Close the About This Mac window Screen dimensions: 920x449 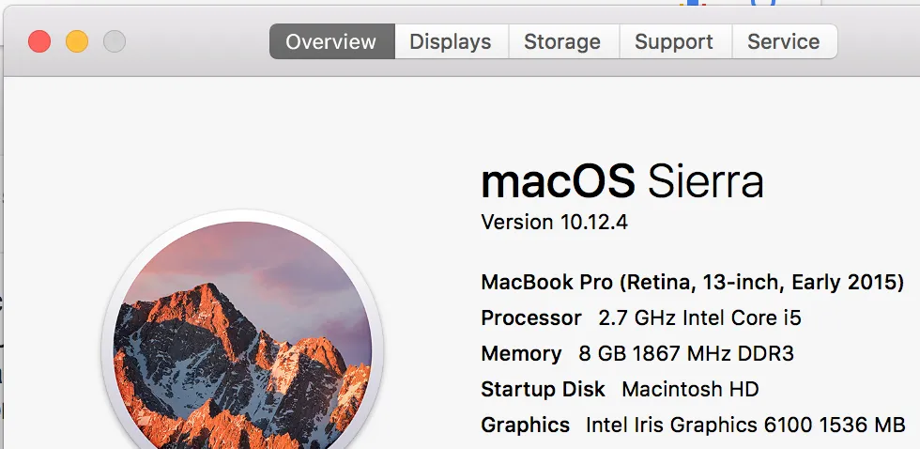pyautogui.click(x=39, y=41)
